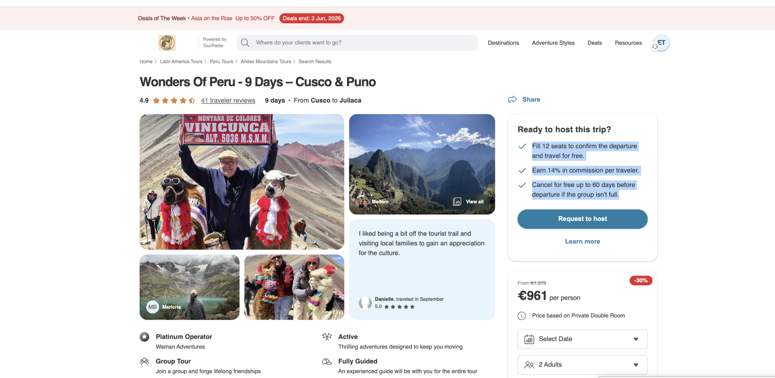Click the price info circle icon
Image resolution: width=775 pixels, height=378 pixels.
522,316
